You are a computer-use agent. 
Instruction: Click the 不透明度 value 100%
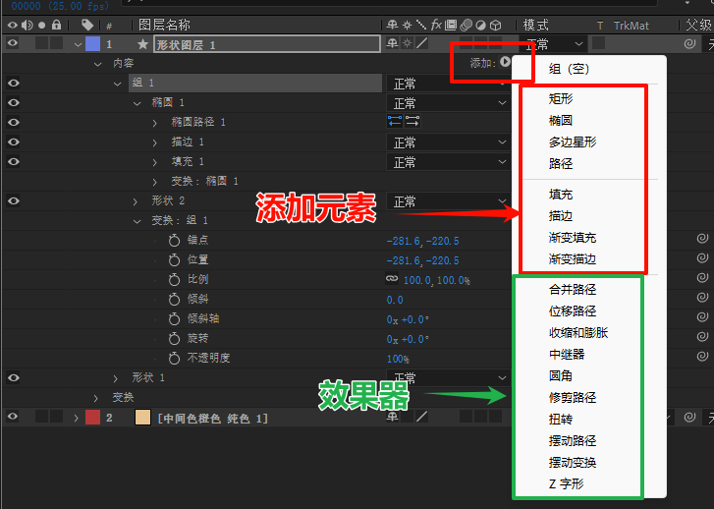[398, 359]
